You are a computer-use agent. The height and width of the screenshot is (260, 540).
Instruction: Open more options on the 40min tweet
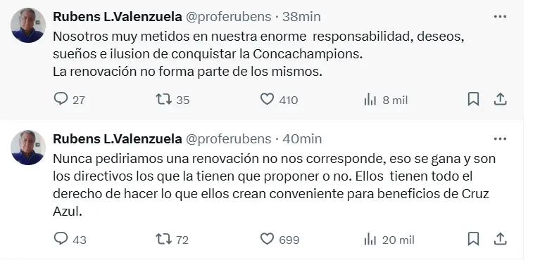(500, 139)
